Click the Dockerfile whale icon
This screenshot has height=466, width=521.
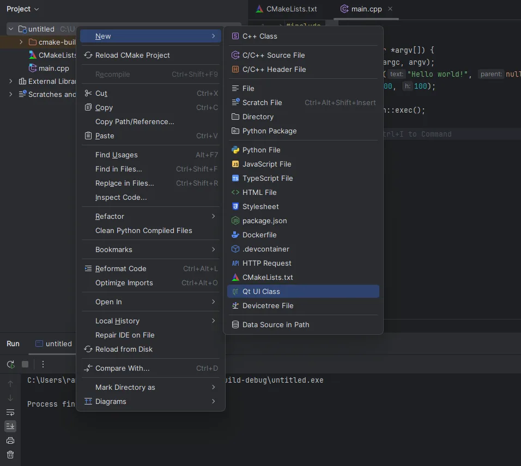click(235, 235)
